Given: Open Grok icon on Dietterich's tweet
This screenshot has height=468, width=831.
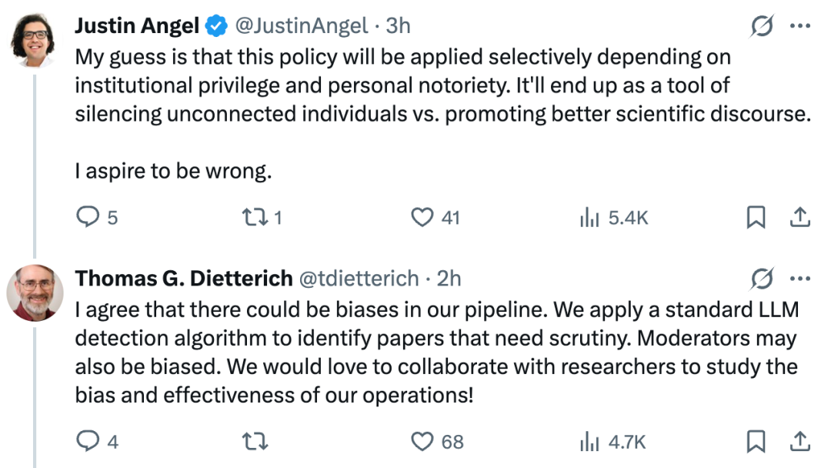Looking at the screenshot, I should 762,278.
